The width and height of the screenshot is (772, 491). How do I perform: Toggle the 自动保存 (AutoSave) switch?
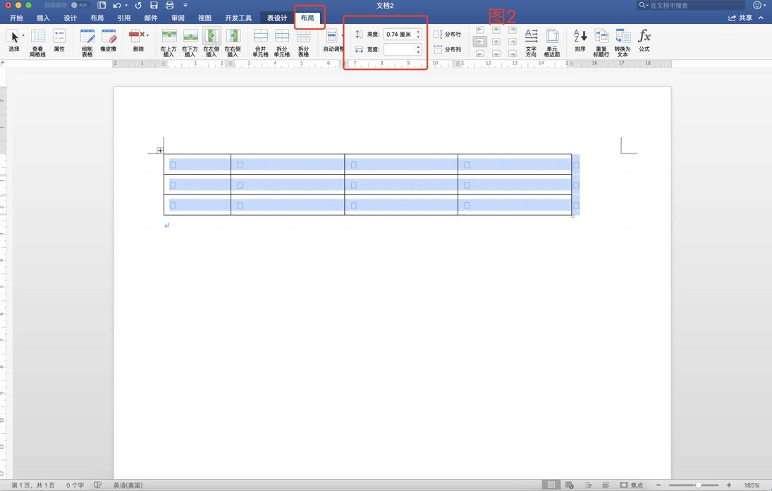(x=79, y=6)
